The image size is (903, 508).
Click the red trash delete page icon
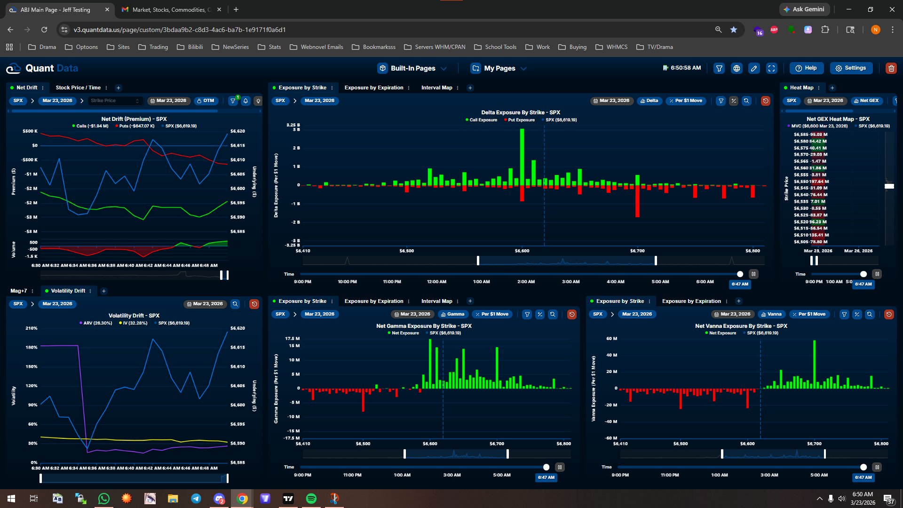[891, 68]
